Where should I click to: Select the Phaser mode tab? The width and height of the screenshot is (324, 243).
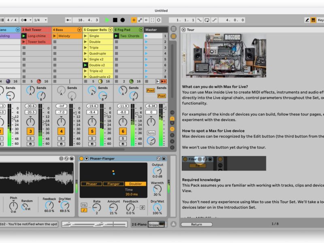(91, 184)
